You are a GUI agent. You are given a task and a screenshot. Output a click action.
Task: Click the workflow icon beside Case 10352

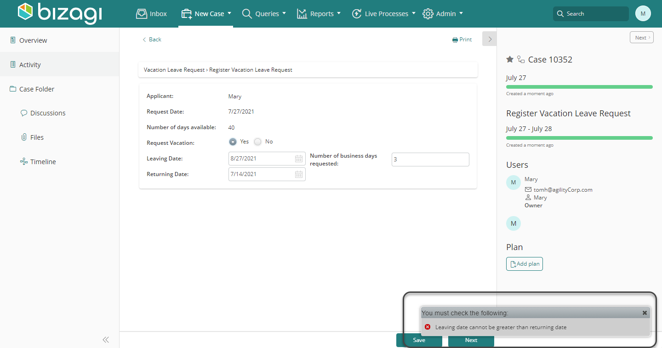[x=521, y=59]
